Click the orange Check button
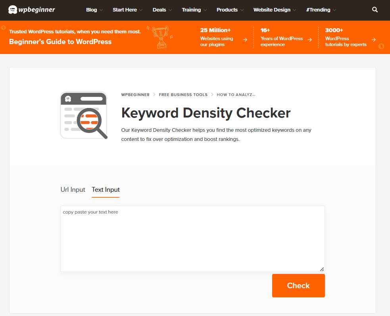 [x=298, y=286]
